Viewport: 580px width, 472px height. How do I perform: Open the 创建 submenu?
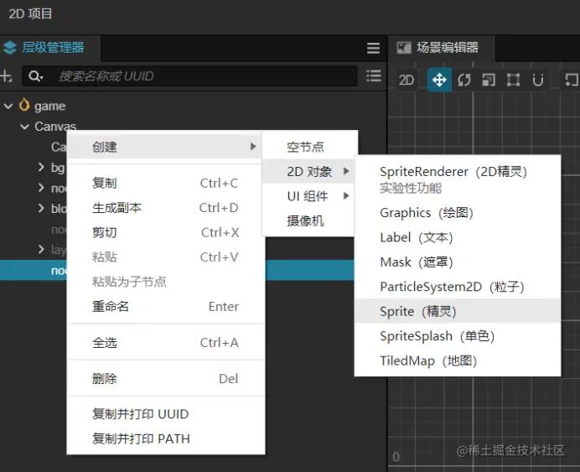[165, 147]
